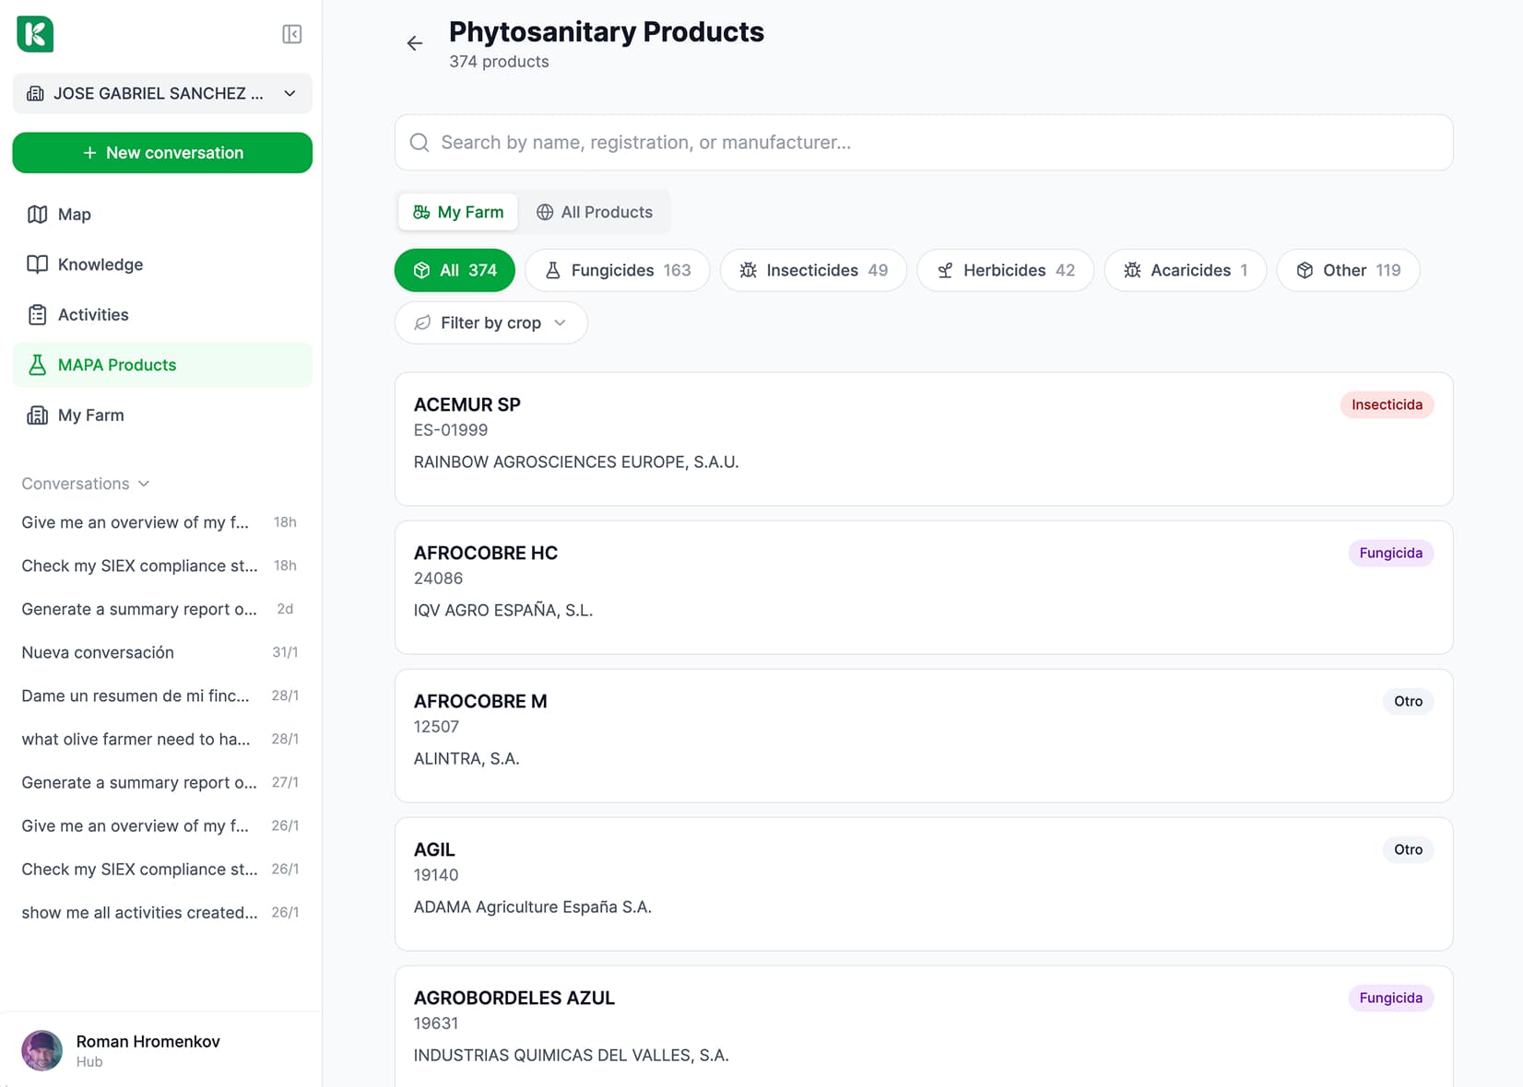Expand the farm selector for JOSE GABRIEL SANCHEZ

tap(289, 93)
